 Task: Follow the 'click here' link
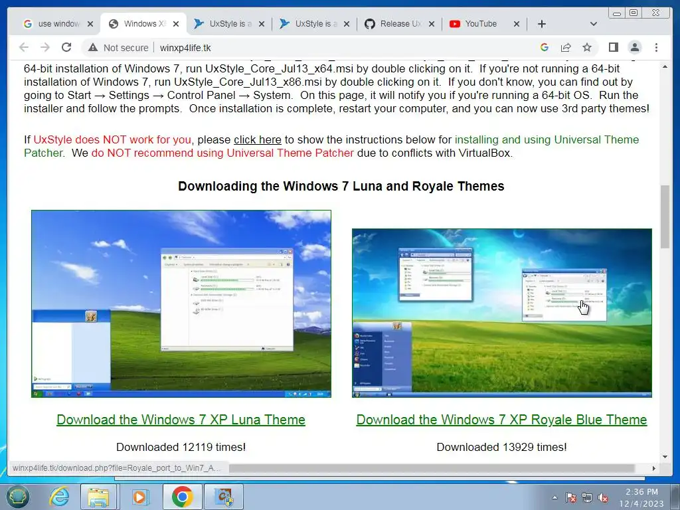click(258, 139)
